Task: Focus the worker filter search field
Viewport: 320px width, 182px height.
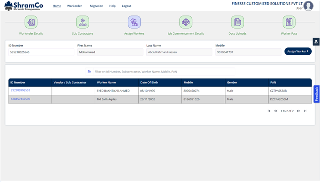Action: click(164, 72)
